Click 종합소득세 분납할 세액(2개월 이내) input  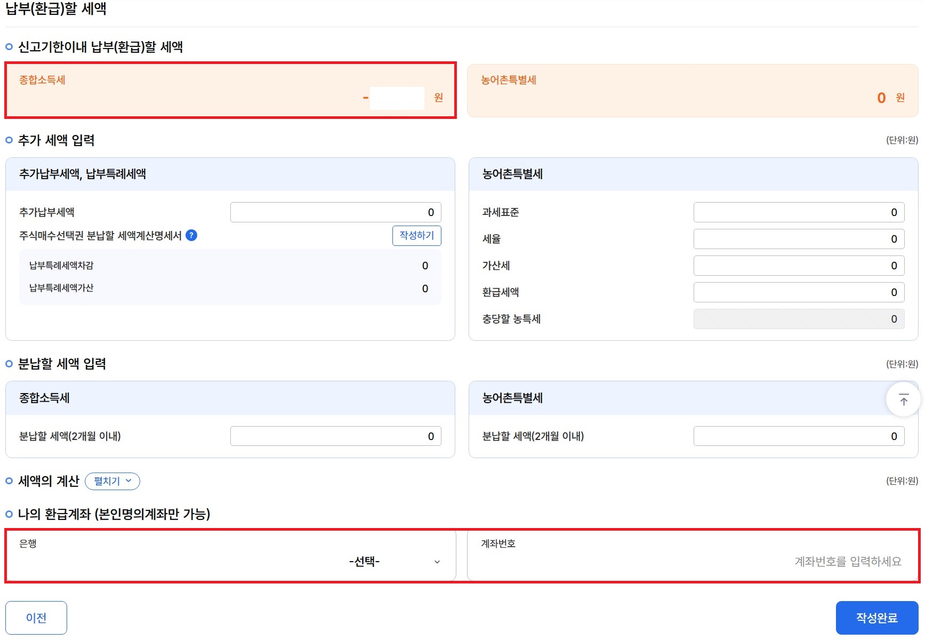click(x=336, y=436)
